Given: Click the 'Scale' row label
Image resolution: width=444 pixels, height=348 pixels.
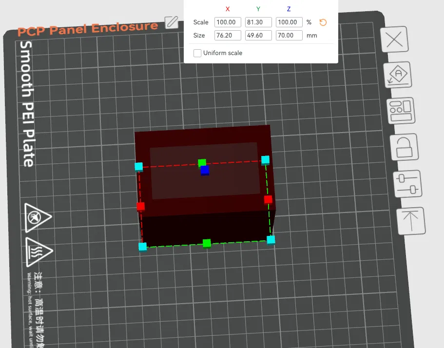Looking at the screenshot, I should (x=201, y=22).
